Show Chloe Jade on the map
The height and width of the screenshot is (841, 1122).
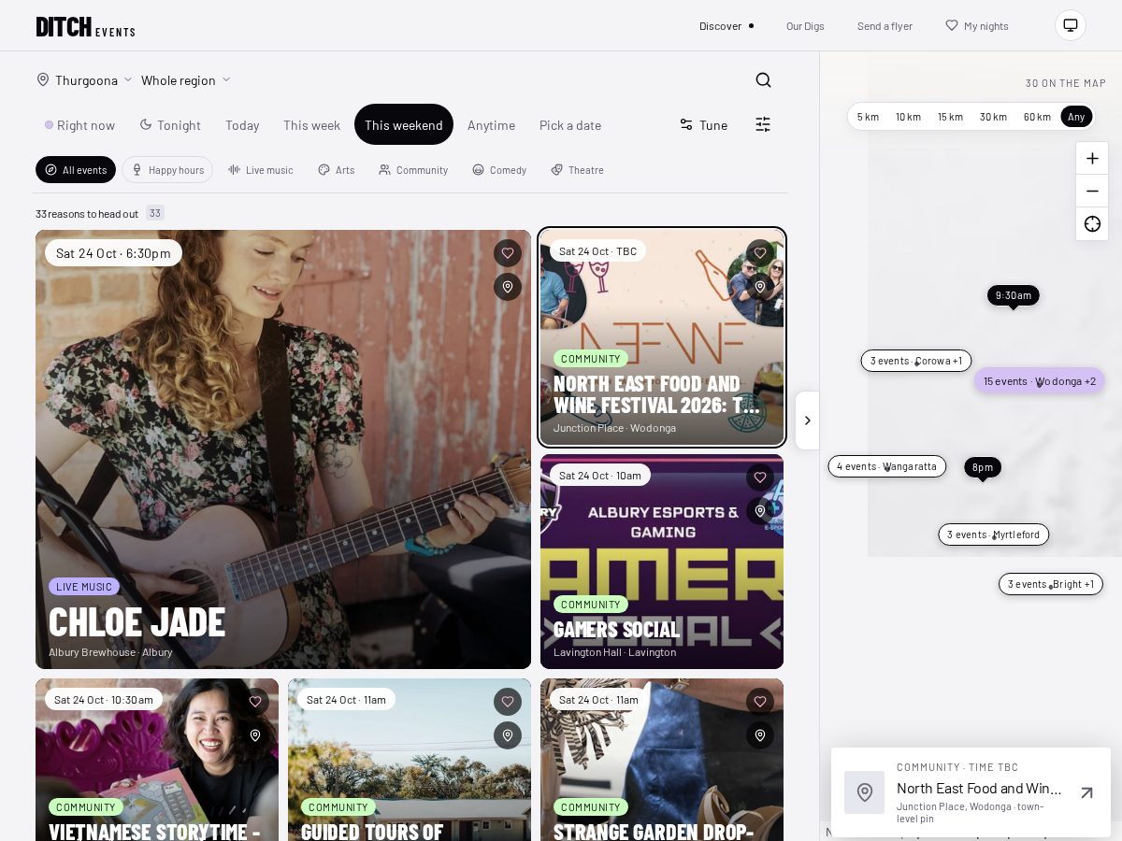click(508, 287)
